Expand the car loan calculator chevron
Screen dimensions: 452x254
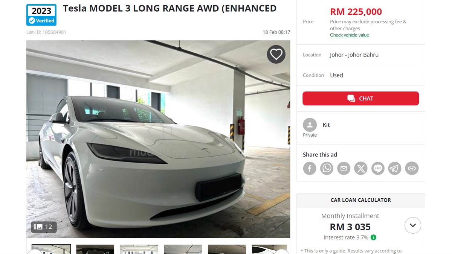tap(413, 225)
